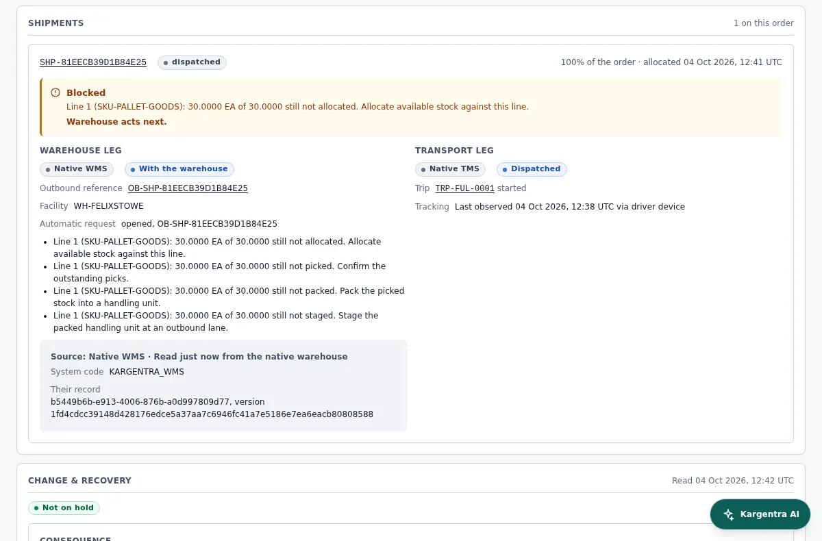Open the Kargentra AI assistant button

[760, 514]
